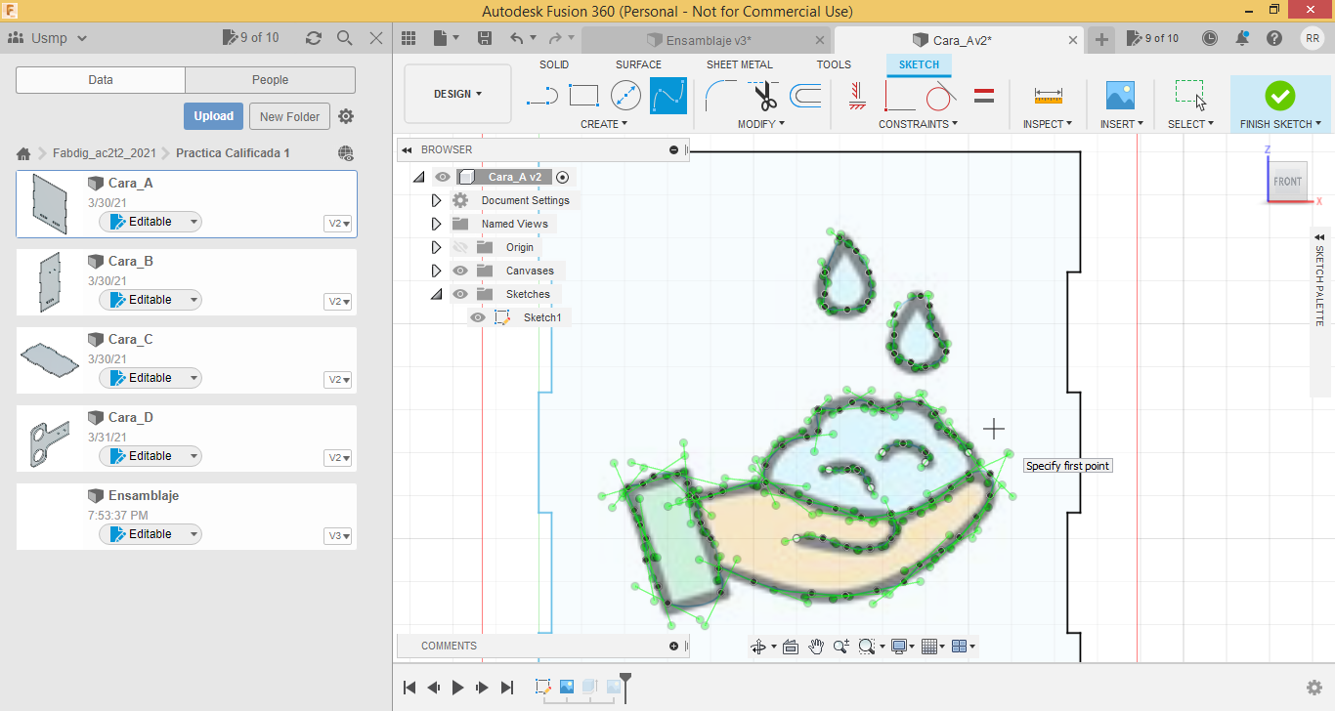Open the SELECT dropdown menu

point(1190,124)
